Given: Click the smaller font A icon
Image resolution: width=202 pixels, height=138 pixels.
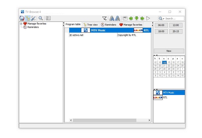Looking at the screenshot, I should pos(118,18).
